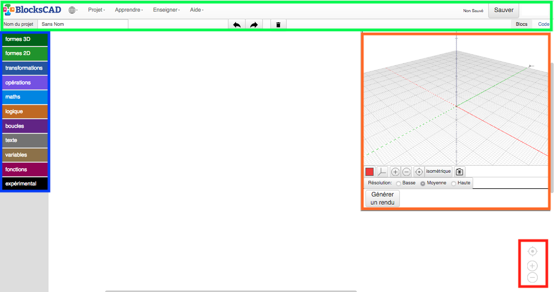Click the project name field Sans Nom
The height and width of the screenshot is (292, 554).
point(83,24)
